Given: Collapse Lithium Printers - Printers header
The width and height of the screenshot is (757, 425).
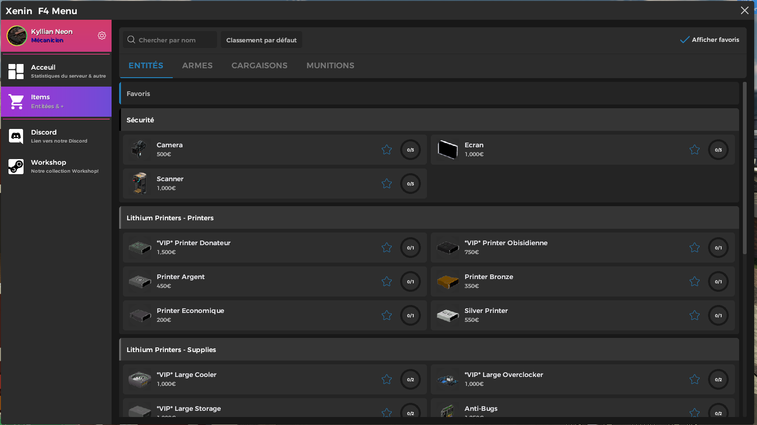Looking at the screenshot, I should tap(429, 217).
